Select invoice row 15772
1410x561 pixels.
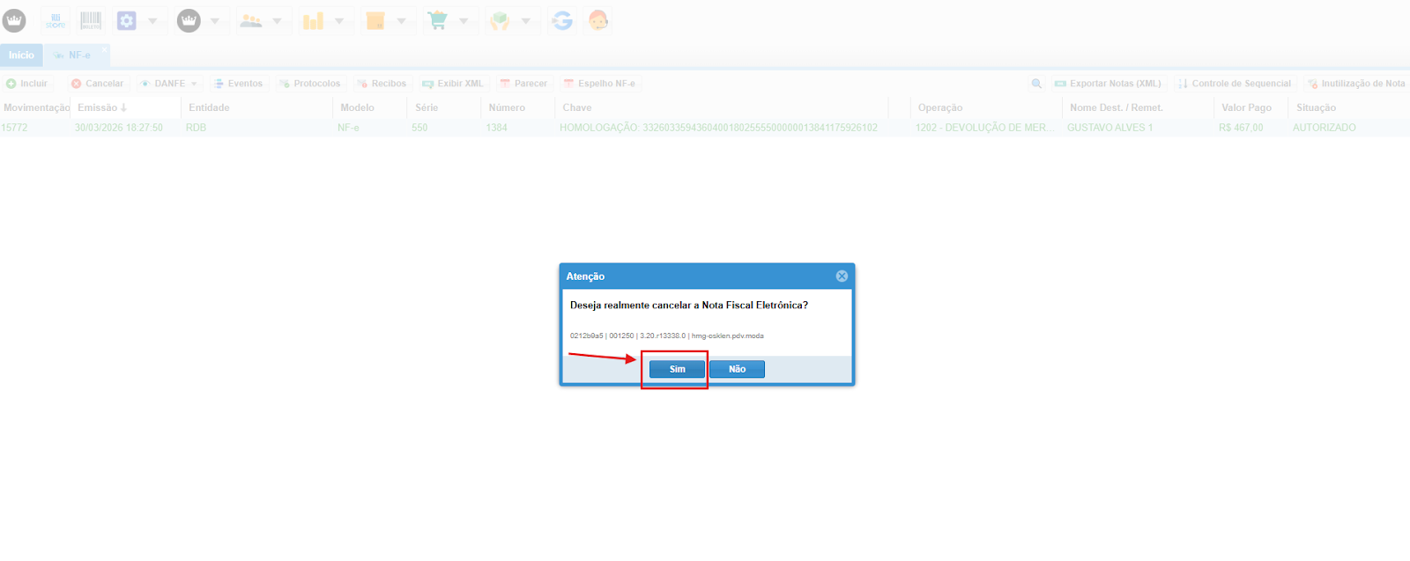click(14, 128)
